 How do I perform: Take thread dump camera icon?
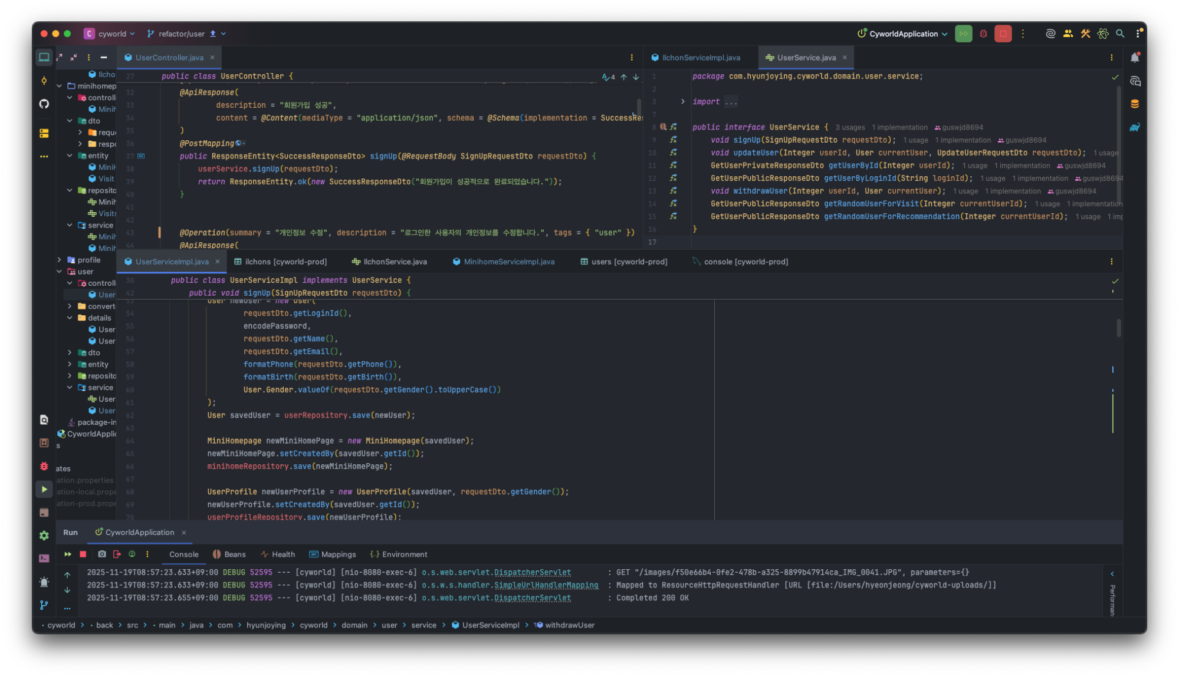[x=102, y=554]
